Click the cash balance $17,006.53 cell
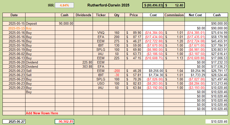 tap(217, 58)
